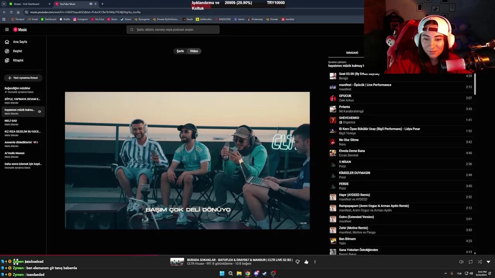
Task: Toggle shuffle in player bar
Action: tap(480, 262)
